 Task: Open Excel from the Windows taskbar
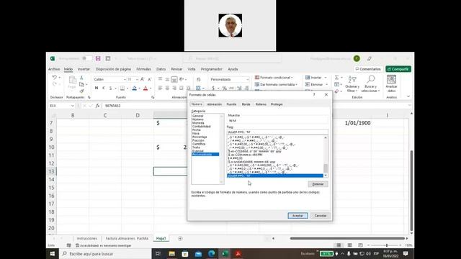click(x=225, y=254)
